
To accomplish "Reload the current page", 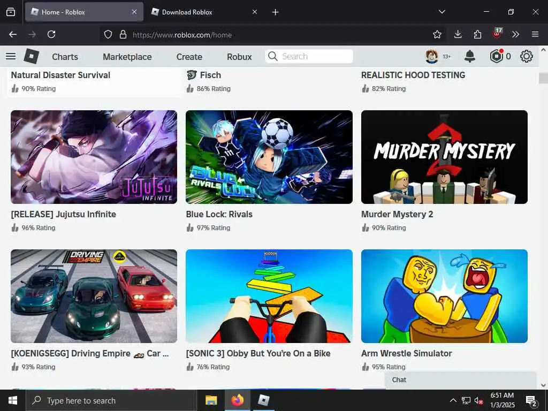I will pyautogui.click(x=51, y=34).
